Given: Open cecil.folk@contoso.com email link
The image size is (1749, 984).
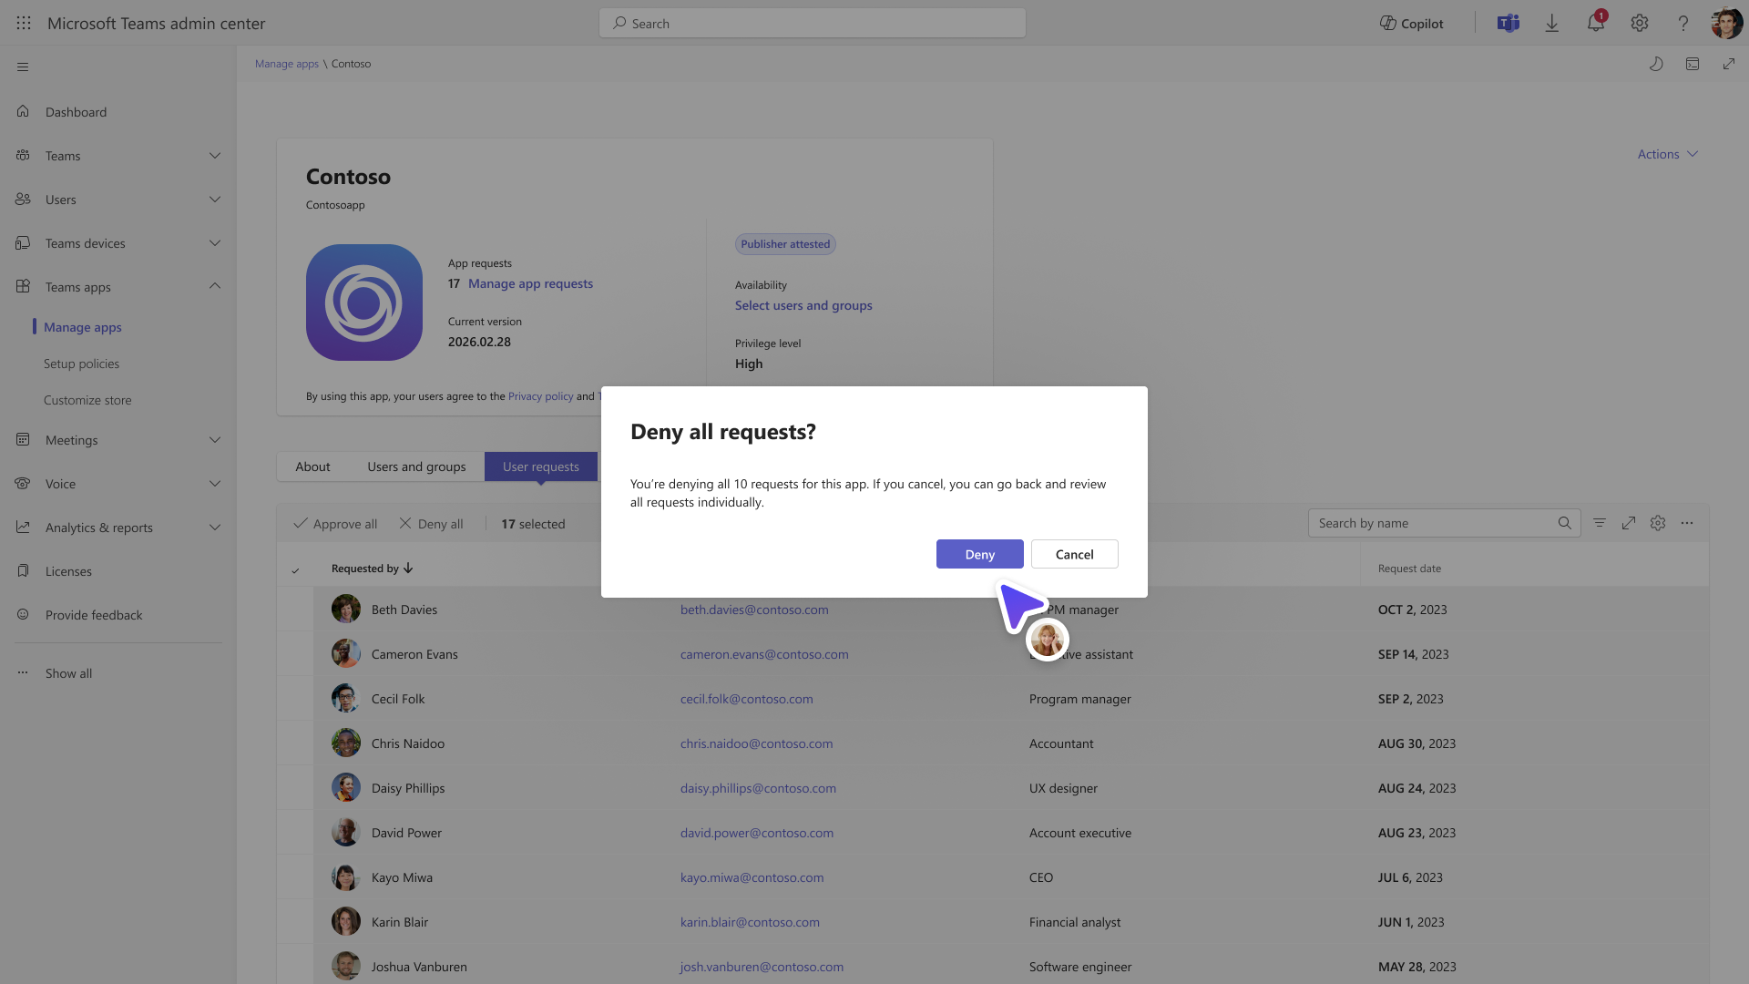Looking at the screenshot, I should coord(747,699).
